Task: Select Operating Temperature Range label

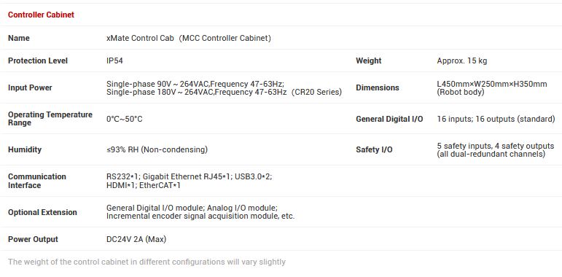Action: point(50,119)
